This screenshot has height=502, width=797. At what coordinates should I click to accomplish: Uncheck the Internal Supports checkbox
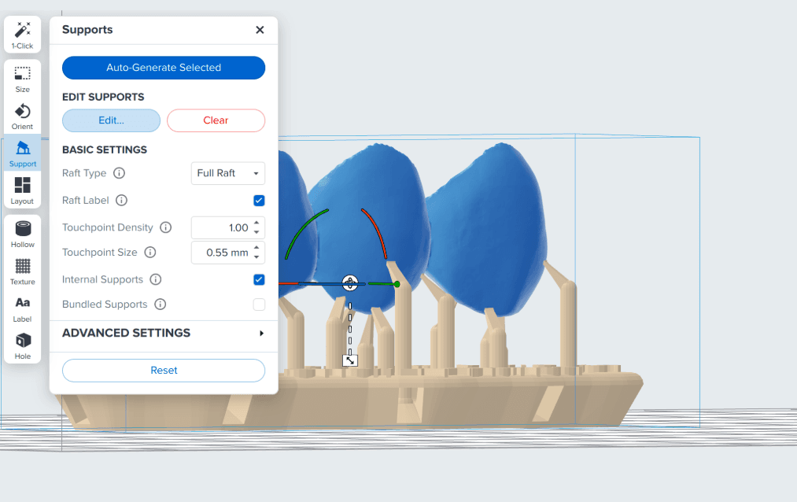[x=259, y=279]
